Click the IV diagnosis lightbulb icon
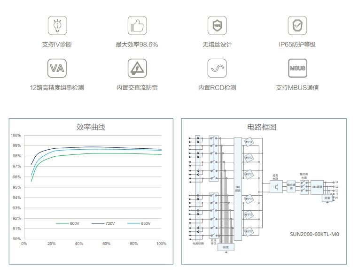358x275 pixels. click(x=57, y=25)
